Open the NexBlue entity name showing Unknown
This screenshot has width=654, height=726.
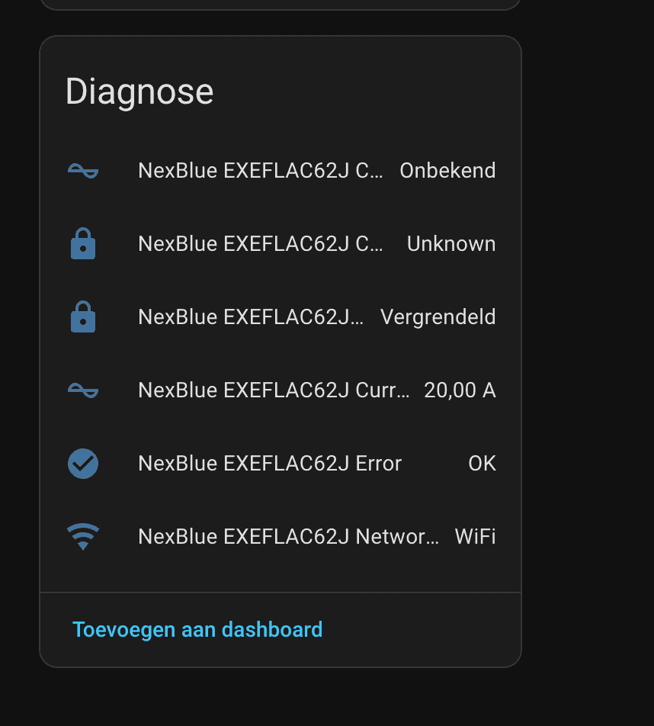coord(260,244)
